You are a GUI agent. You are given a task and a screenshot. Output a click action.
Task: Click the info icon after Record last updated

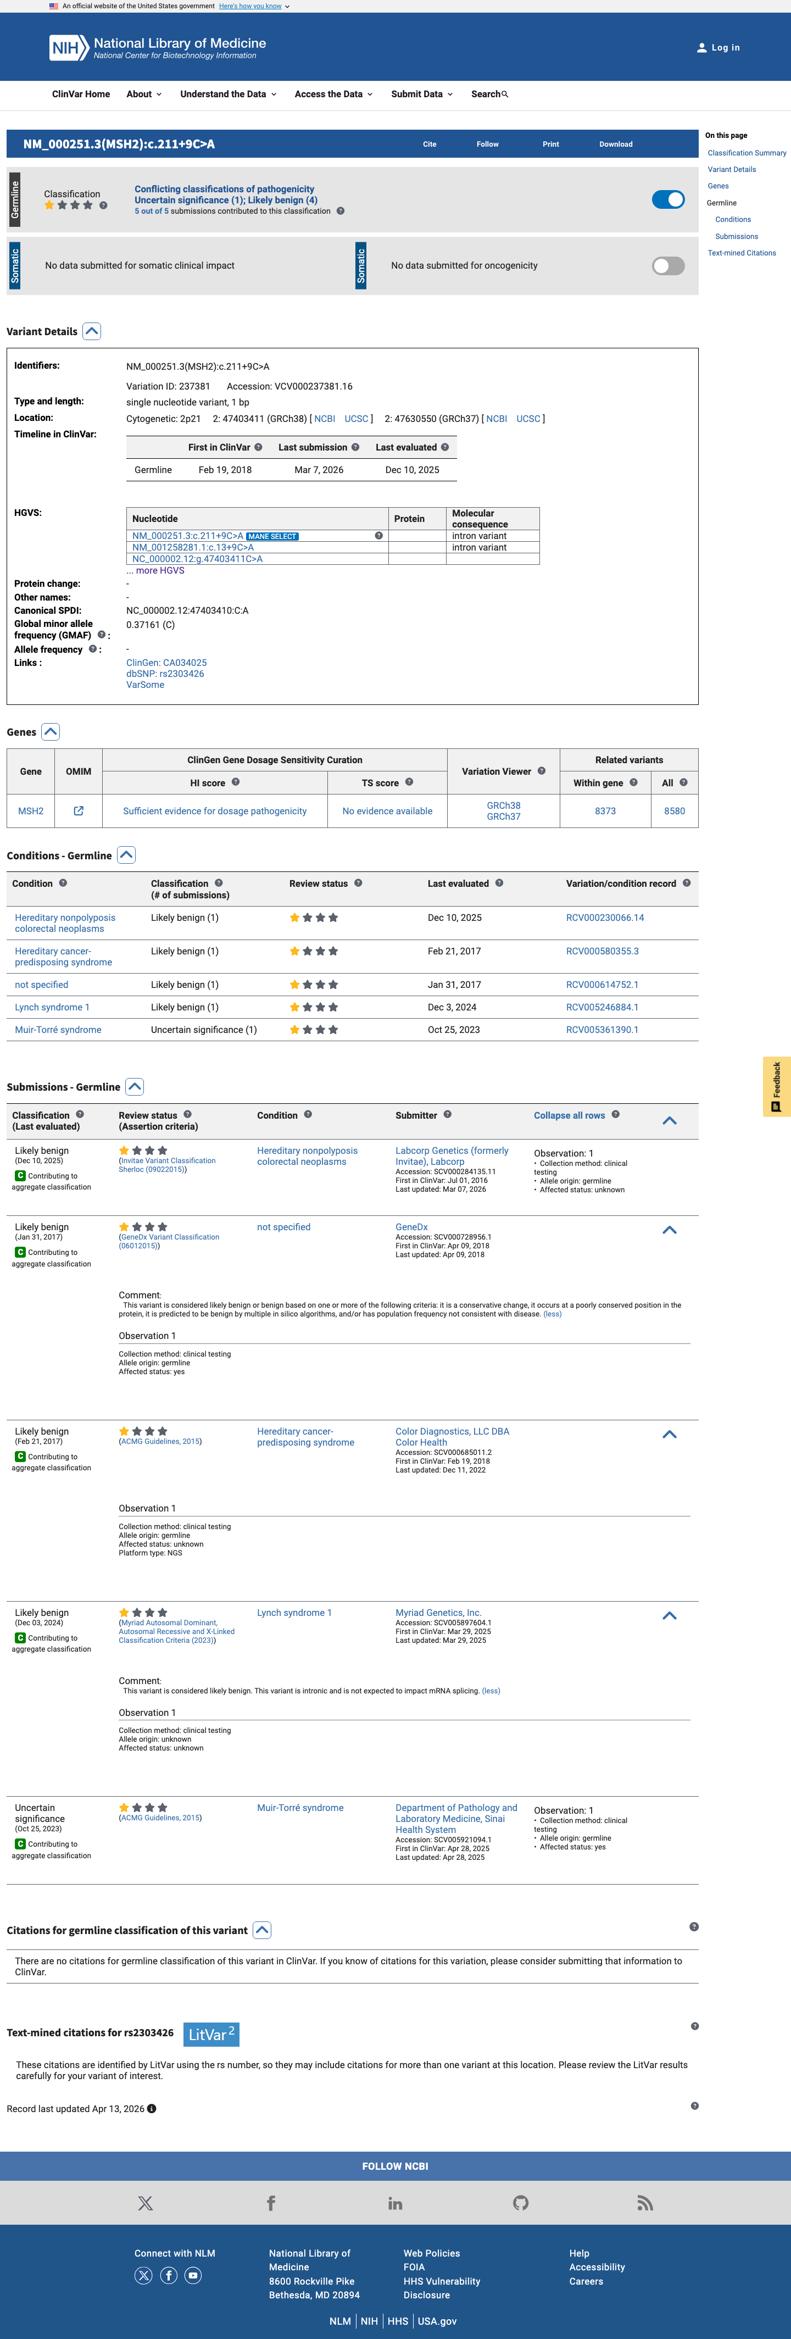coord(152,2108)
